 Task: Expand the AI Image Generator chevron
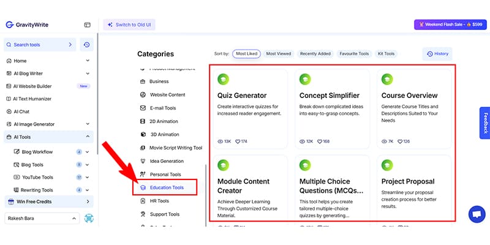[88, 124]
